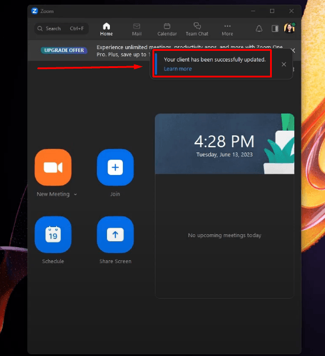The height and width of the screenshot is (356, 325).
Task: Minimize the Zoom window
Action: 253,11
